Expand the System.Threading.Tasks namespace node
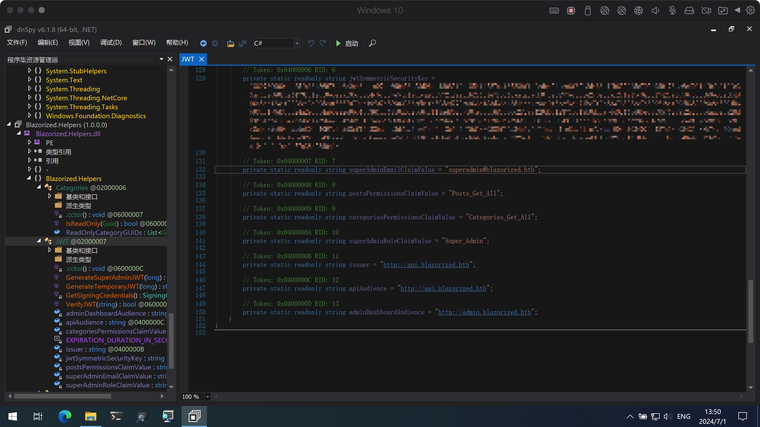The width and height of the screenshot is (760, 427). click(30, 107)
